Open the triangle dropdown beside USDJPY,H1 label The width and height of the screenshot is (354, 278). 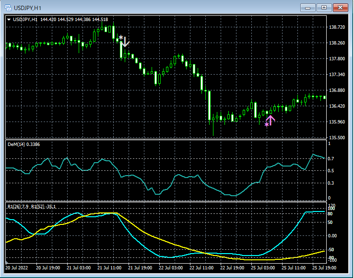tap(9, 20)
